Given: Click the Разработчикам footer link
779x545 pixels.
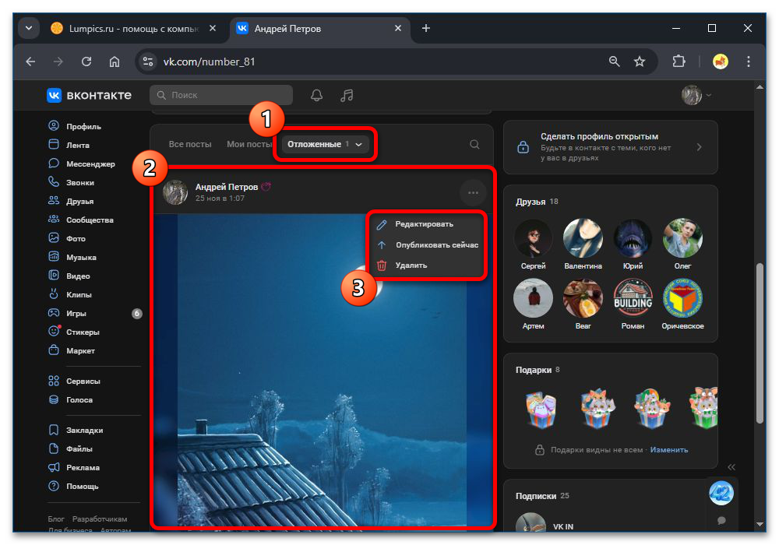Looking at the screenshot, I should point(100,519).
